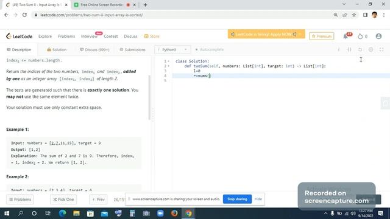The width and height of the screenshot is (390, 219).
Task: Open Chrome profile avatar
Action: [x=375, y=15]
